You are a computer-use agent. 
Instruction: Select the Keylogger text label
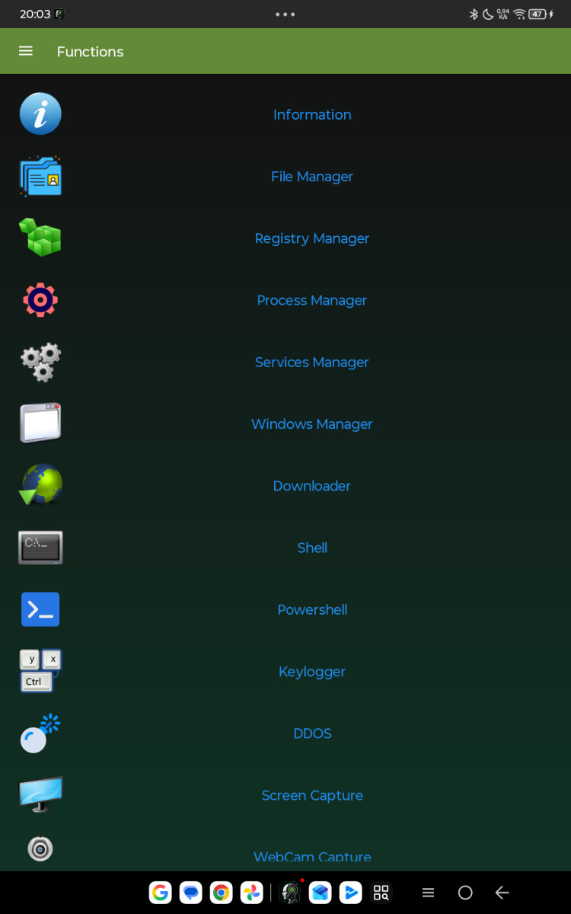coord(312,672)
